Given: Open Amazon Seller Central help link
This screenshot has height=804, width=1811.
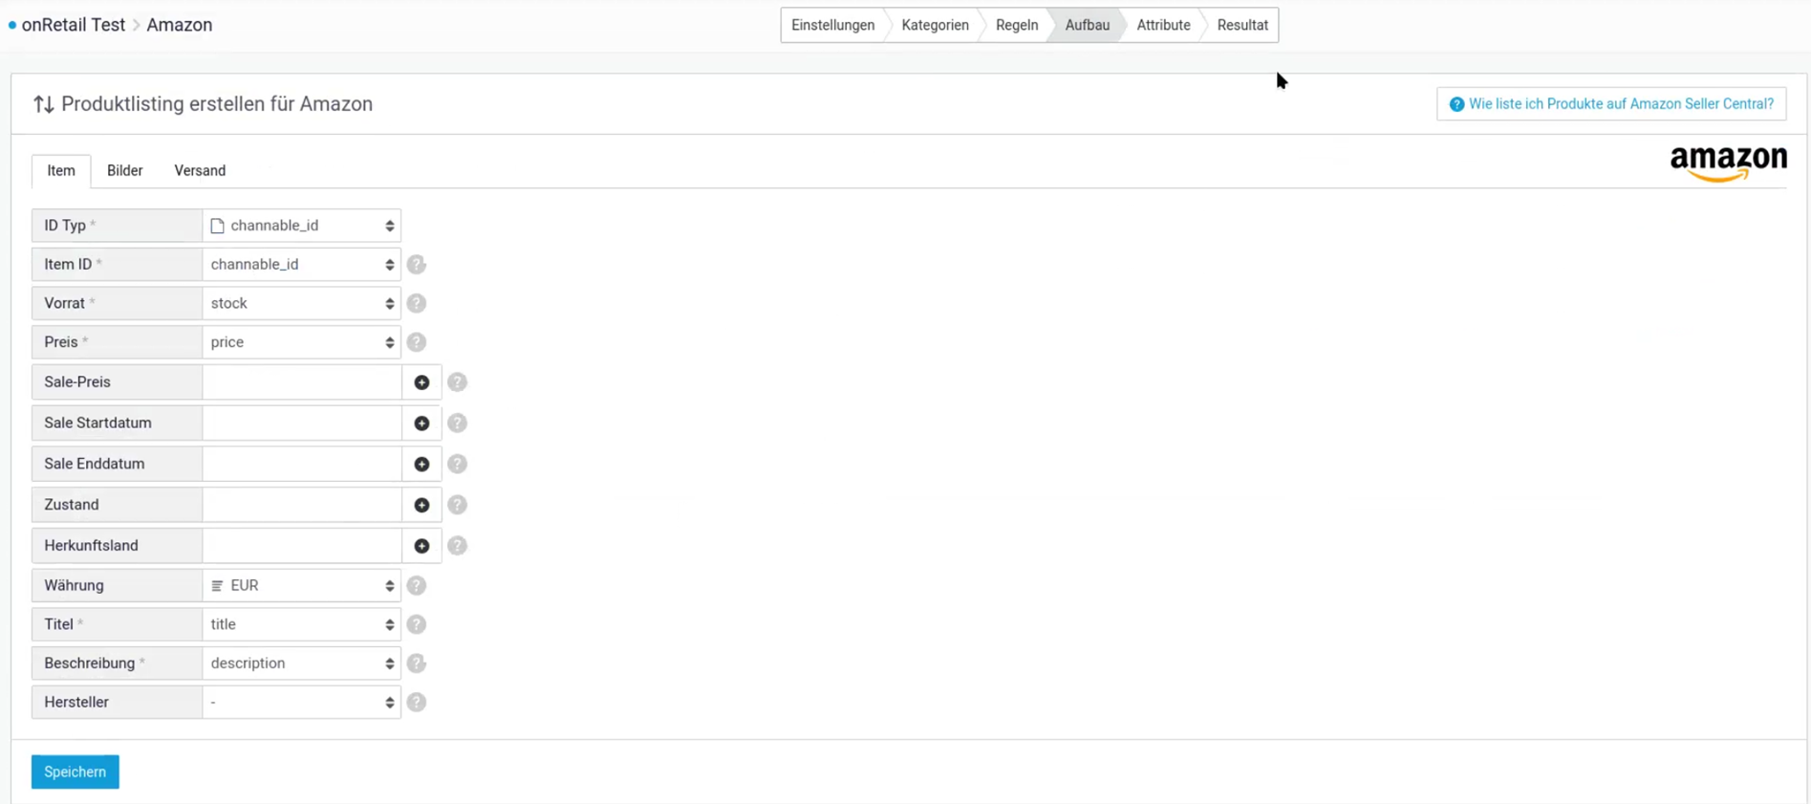Looking at the screenshot, I should click(1611, 104).
